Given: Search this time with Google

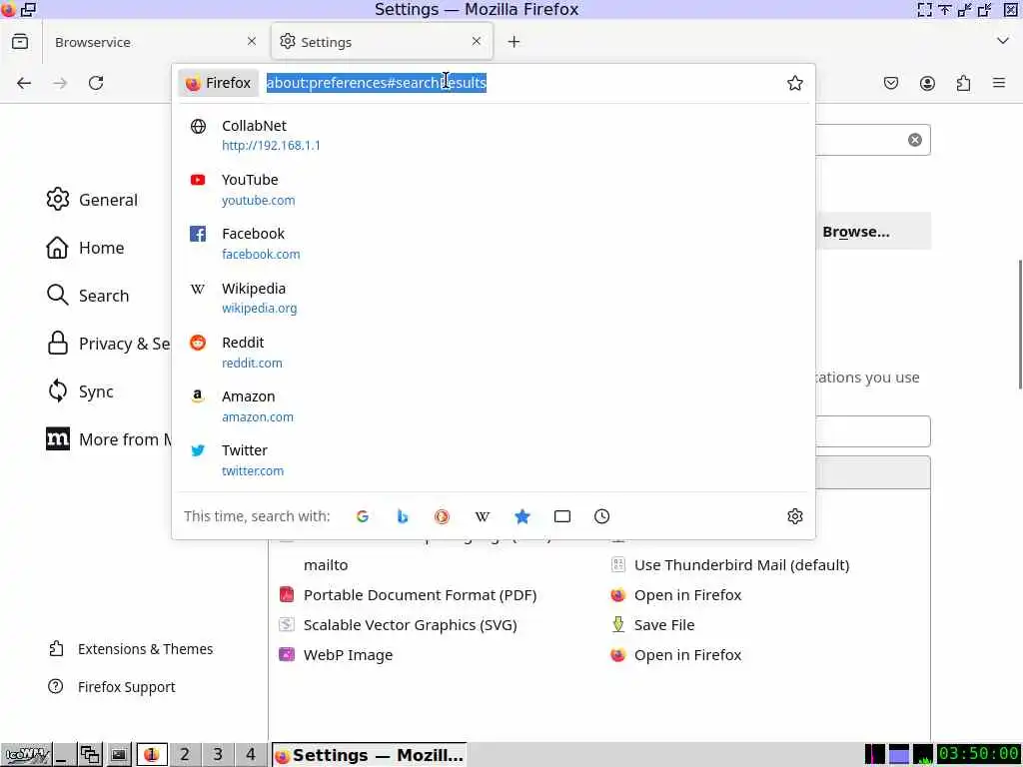Looking at the screenshot, I should (363, 516).
